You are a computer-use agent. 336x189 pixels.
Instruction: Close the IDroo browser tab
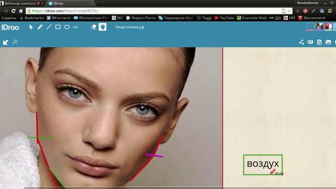(91, 4)
